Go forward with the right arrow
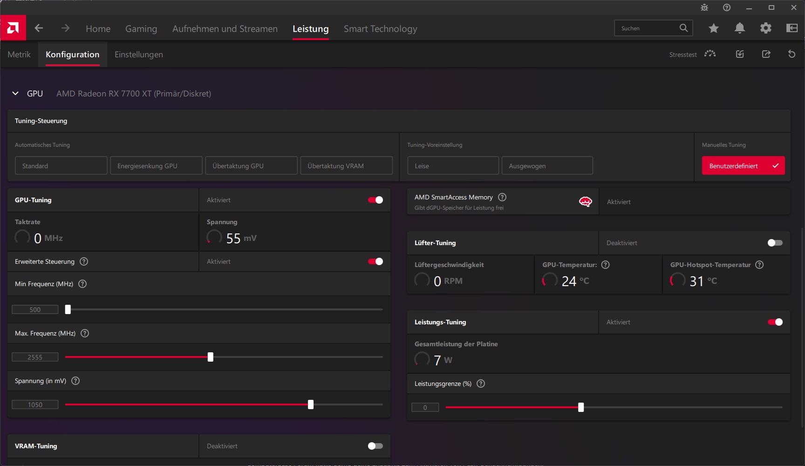The width and height of the screenshot is (805, 466). coord(65,28)
